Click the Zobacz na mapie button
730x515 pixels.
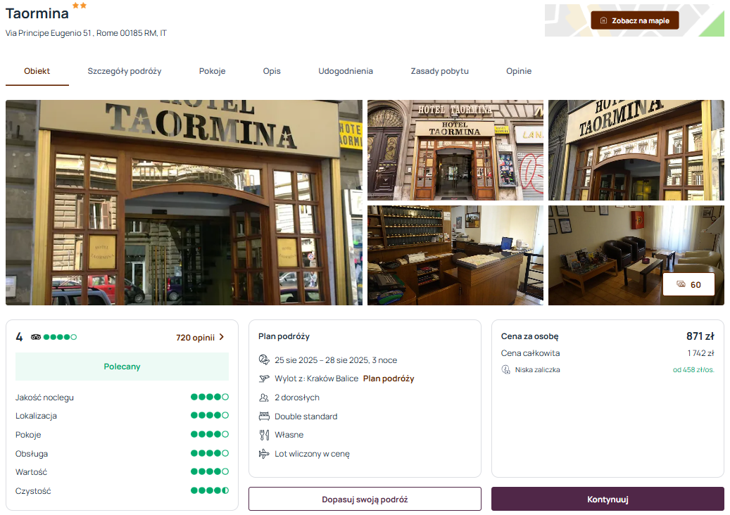[x=634, y=20]
